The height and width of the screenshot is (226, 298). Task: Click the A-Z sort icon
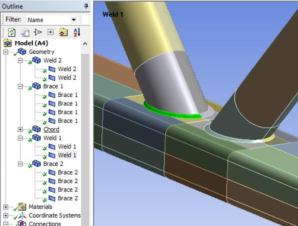coord(77,32)
